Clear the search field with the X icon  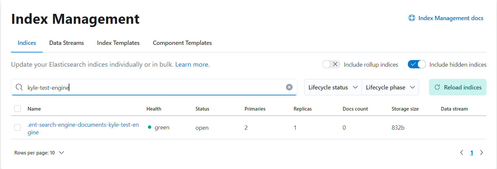coord(289,87)
